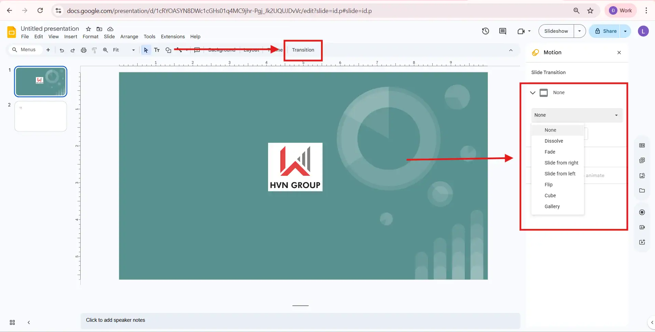Open the folder icon in side rail
This screenshot has height=332, width=655.
tap(642, 190)
